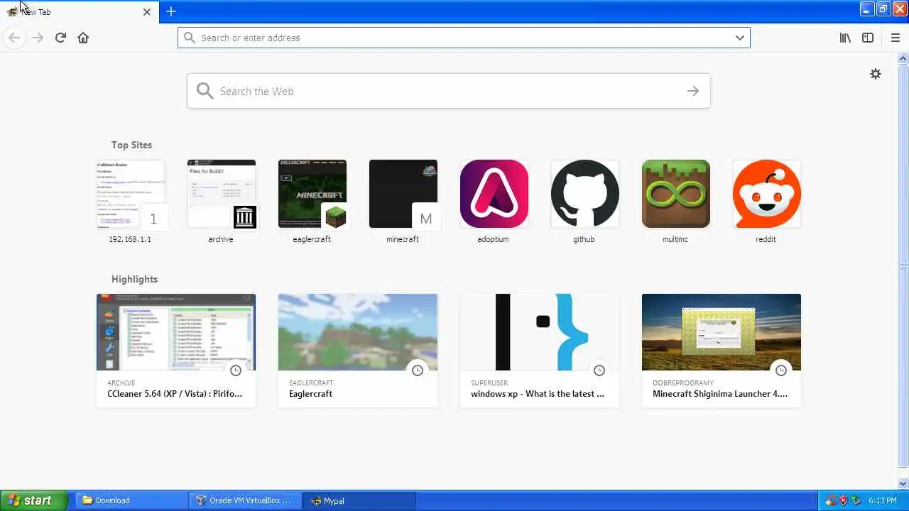Click the red shield tray icon

pyautogui.click(x=844, y=500)
